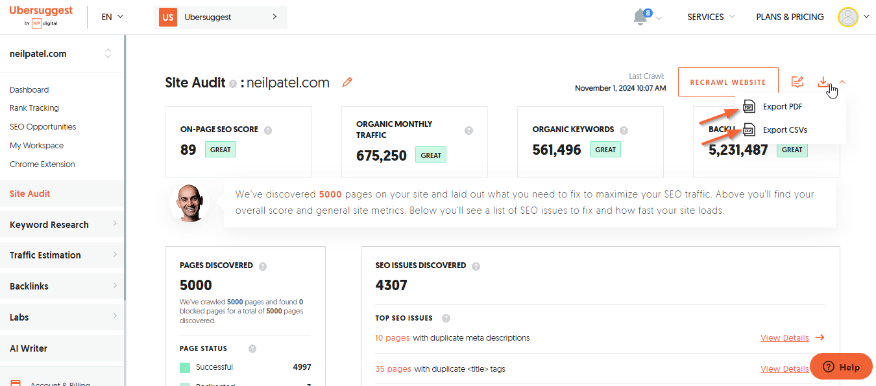Viewport: 876px width, 386px height.
Task: Click the Ubersuggest logo
Action: coord(41,17)
